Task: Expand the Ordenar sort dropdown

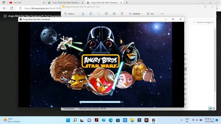Action: pyautogui.click(x=135, y=14)
